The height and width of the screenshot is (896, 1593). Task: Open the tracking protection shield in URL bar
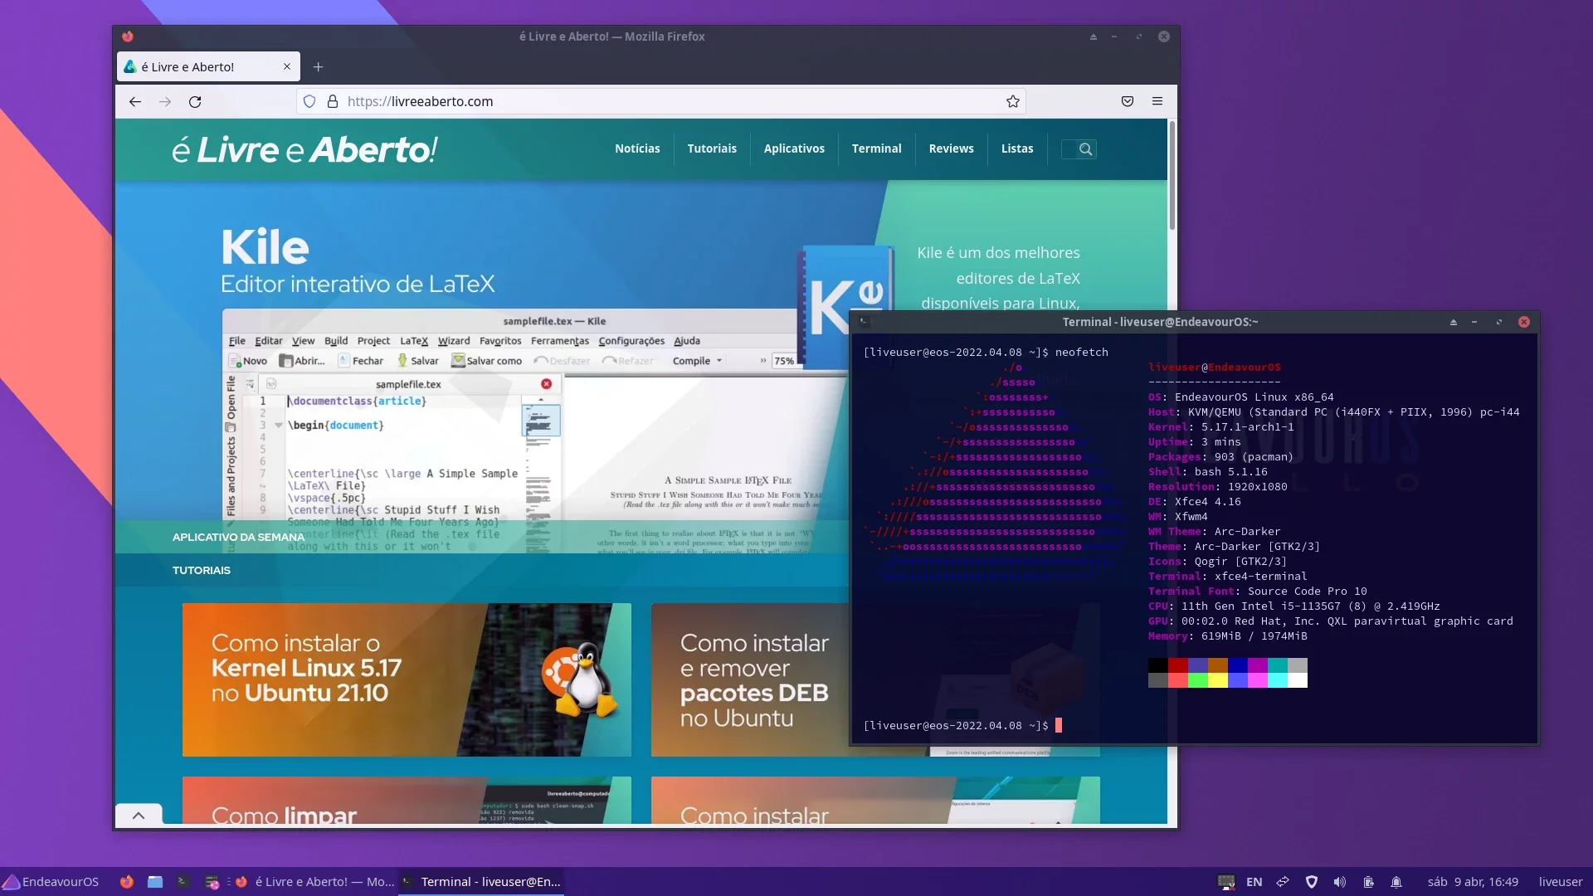click(309, 101)
